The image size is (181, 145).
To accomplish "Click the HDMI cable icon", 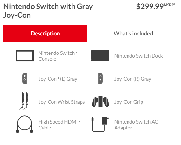I will 25,124.
